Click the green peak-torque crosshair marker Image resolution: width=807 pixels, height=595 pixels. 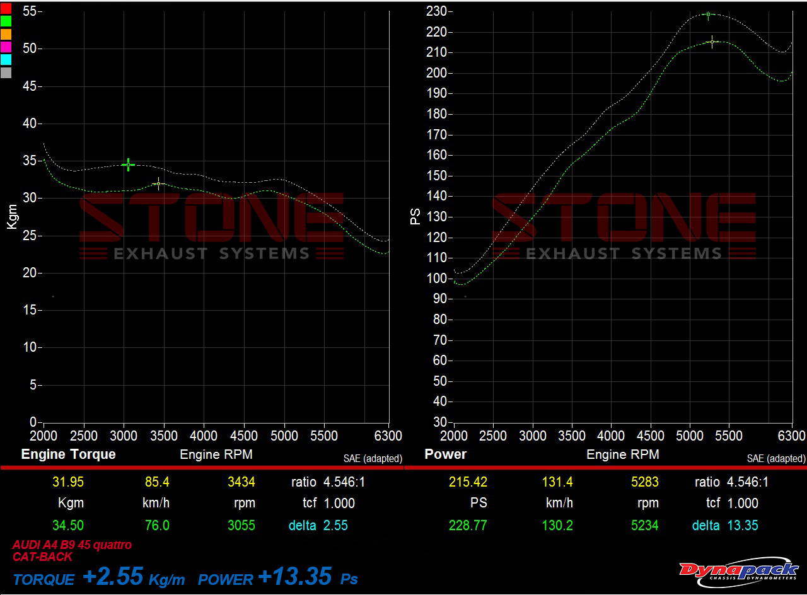tap(128, 165)
